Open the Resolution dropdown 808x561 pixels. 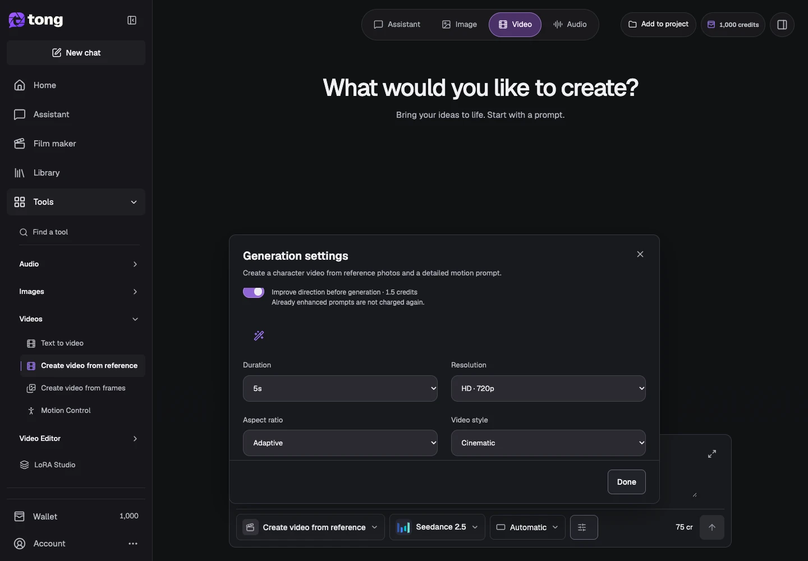[548, 388]
